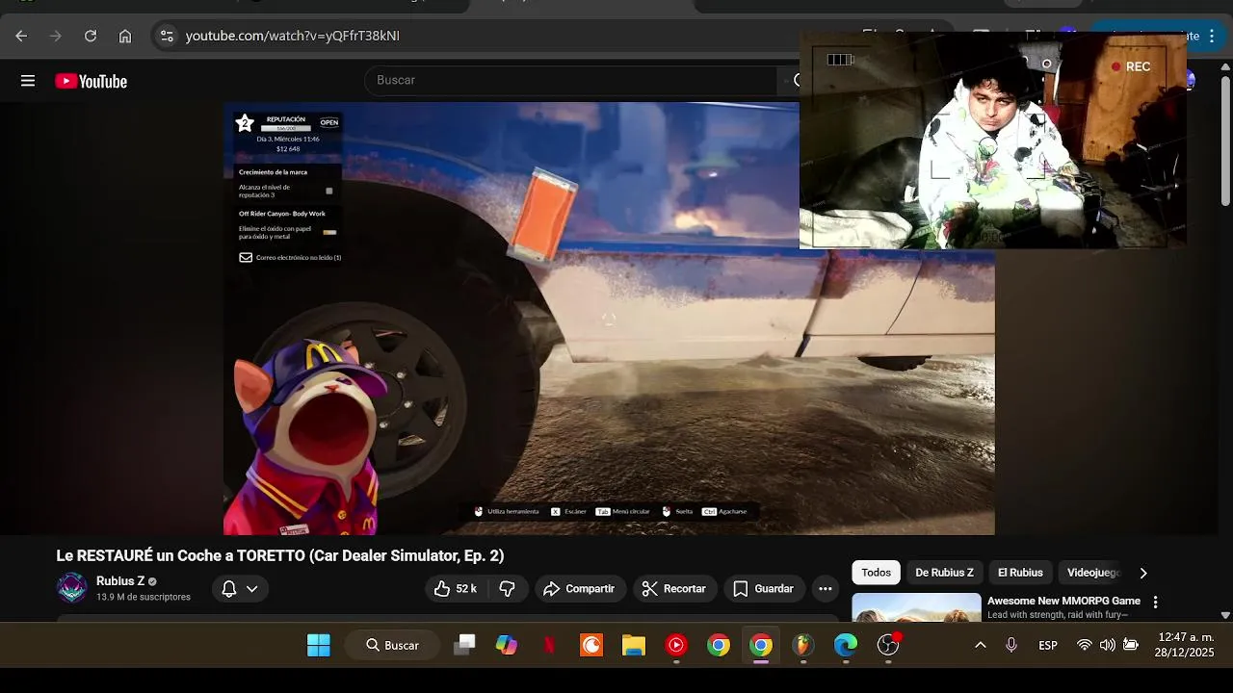Dislike the video
Screen dimensions: 1233x693
[x=508, y=589]
